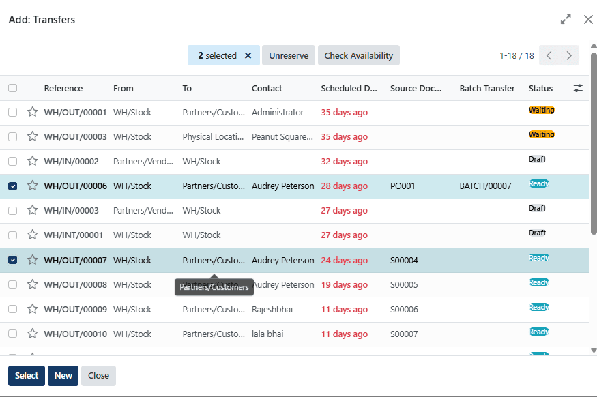Sort by the Contact column header
The width and height of the screenshot is (597, 397).
tap(267, 88)
